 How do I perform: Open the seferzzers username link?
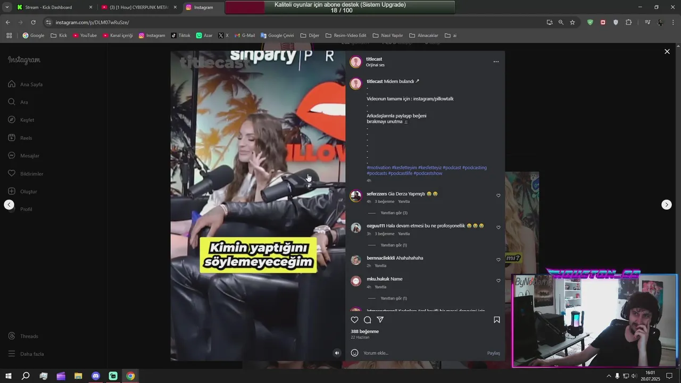(377, 194)
